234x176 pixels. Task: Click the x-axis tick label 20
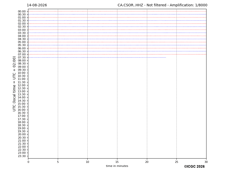[147, 162]
